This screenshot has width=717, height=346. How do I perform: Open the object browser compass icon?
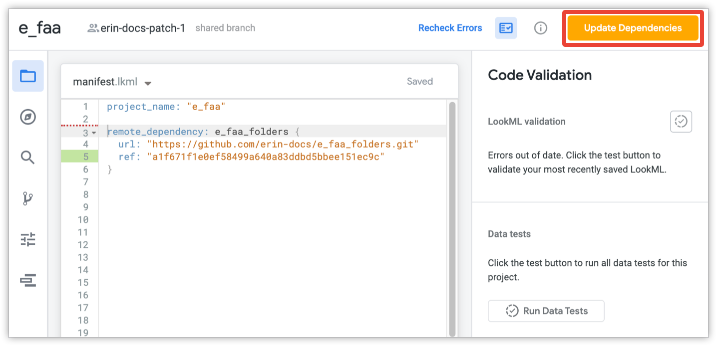[28, 117]
